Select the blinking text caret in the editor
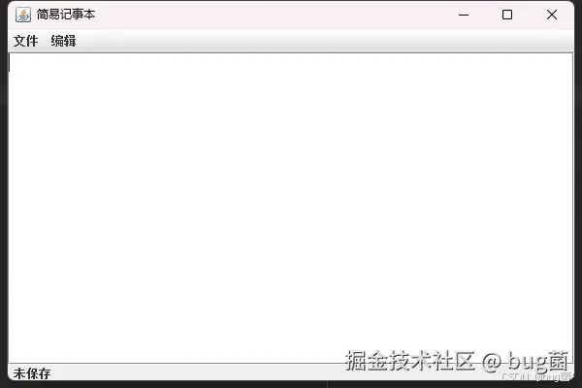This screenshot has height=388, width=582. coord(10,64)
